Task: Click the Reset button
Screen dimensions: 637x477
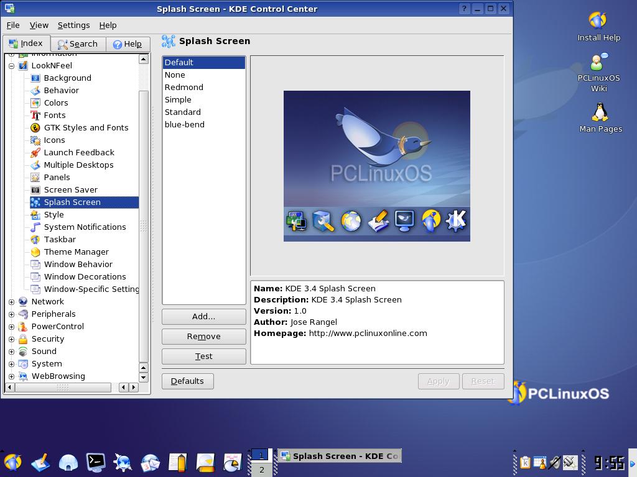Action: coord(483,381)
